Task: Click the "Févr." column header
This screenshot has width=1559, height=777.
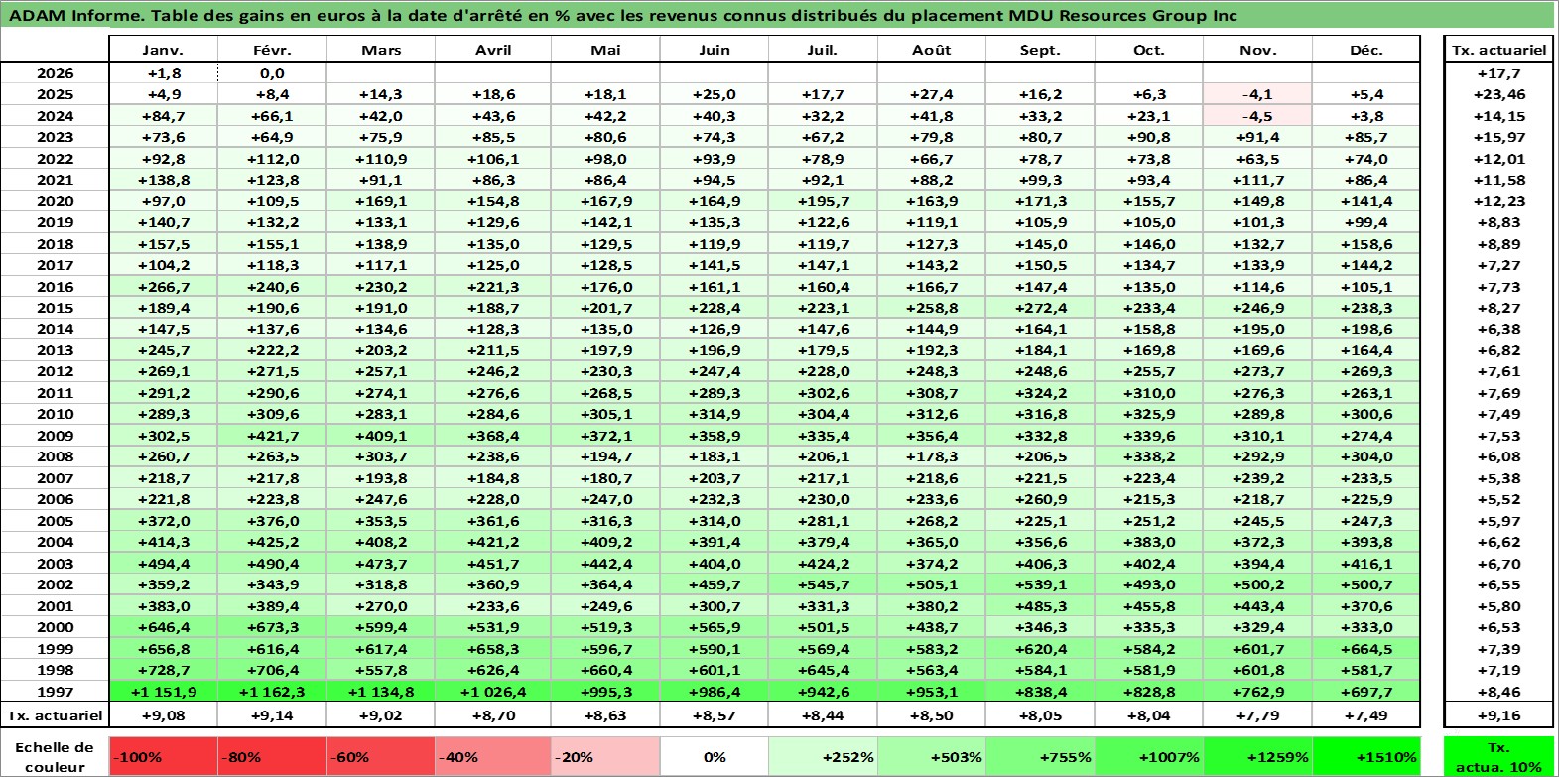Action: pyautogui.click(x=272, y=50)
